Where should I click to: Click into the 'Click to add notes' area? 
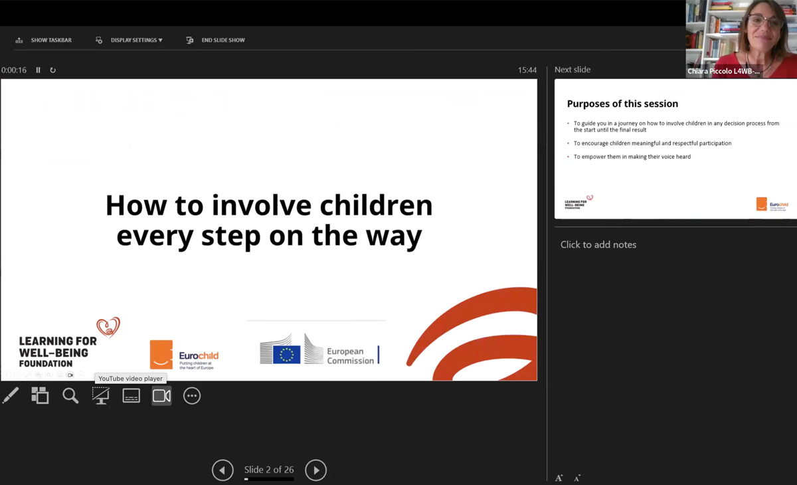click(598, 244)
